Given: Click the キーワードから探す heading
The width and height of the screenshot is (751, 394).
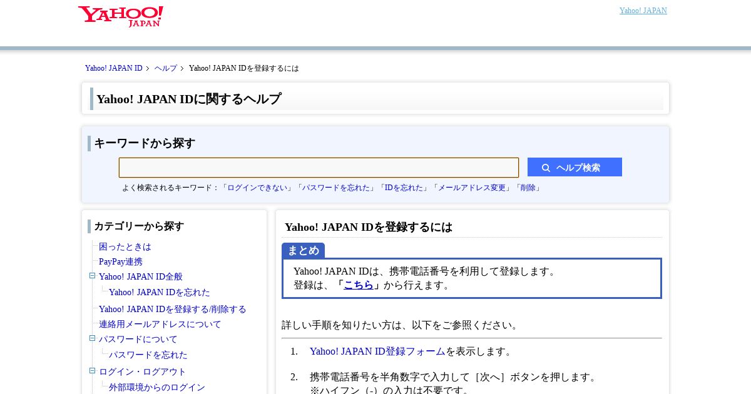Looking at the screenshot, I should coord(145,143).
